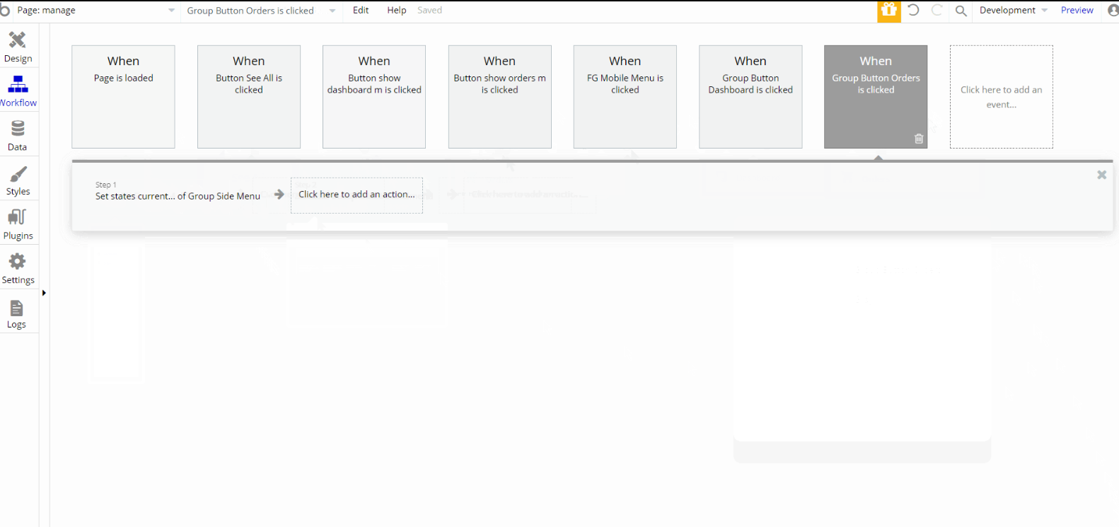Click the redo arrow icon
The height and width of the screenshot is (527, 1119).
tap(937, 10)
